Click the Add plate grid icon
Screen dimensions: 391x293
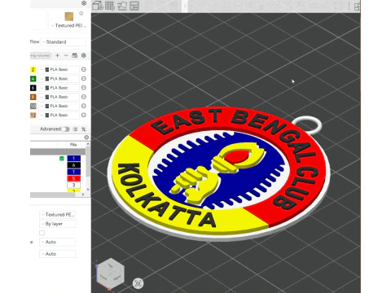[110, 6]
